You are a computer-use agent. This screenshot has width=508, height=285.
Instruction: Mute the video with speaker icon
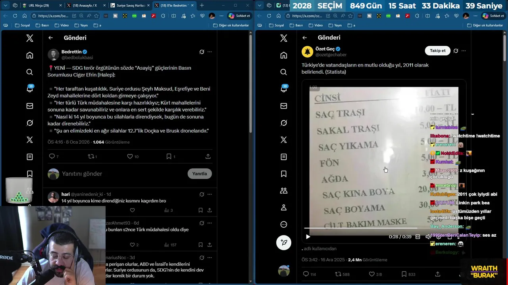click(x=428, y=237)
